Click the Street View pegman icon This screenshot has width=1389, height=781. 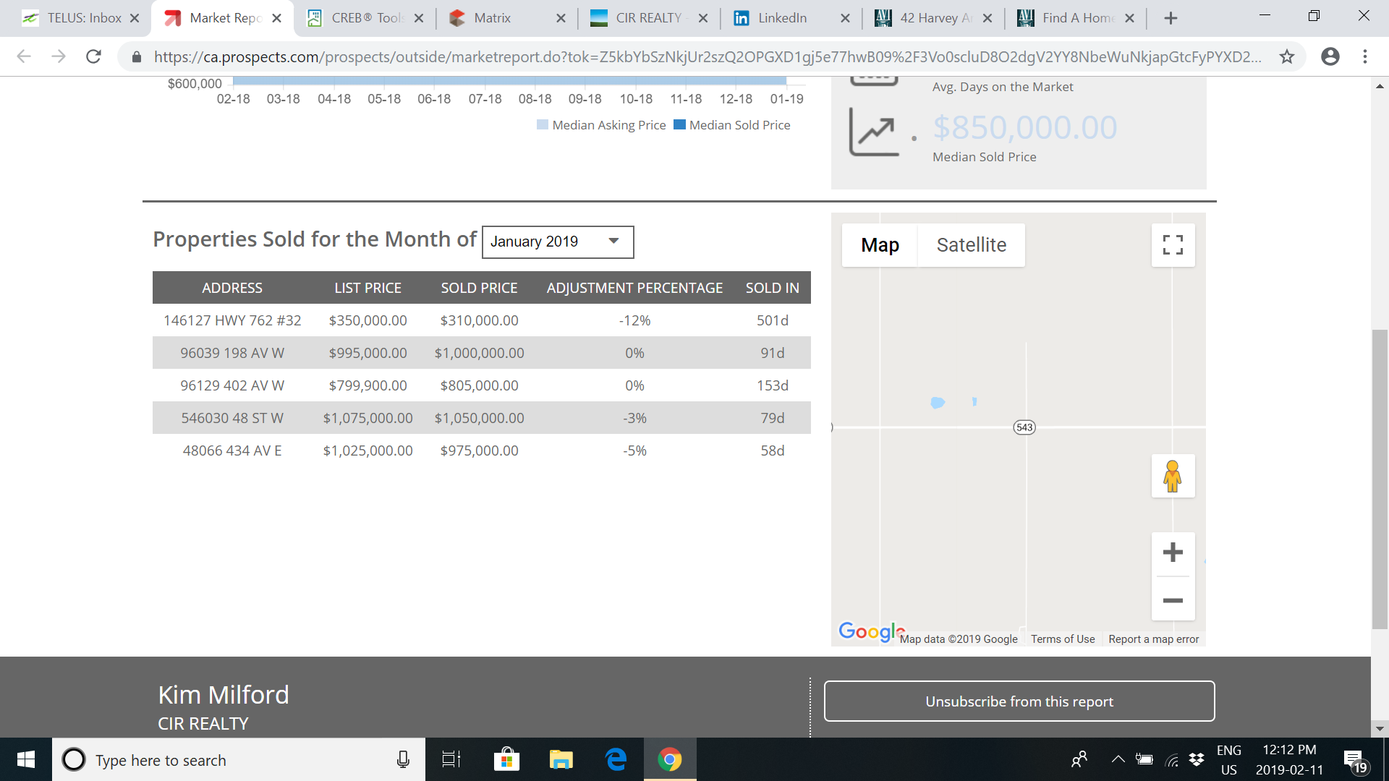click(1173, 477)
